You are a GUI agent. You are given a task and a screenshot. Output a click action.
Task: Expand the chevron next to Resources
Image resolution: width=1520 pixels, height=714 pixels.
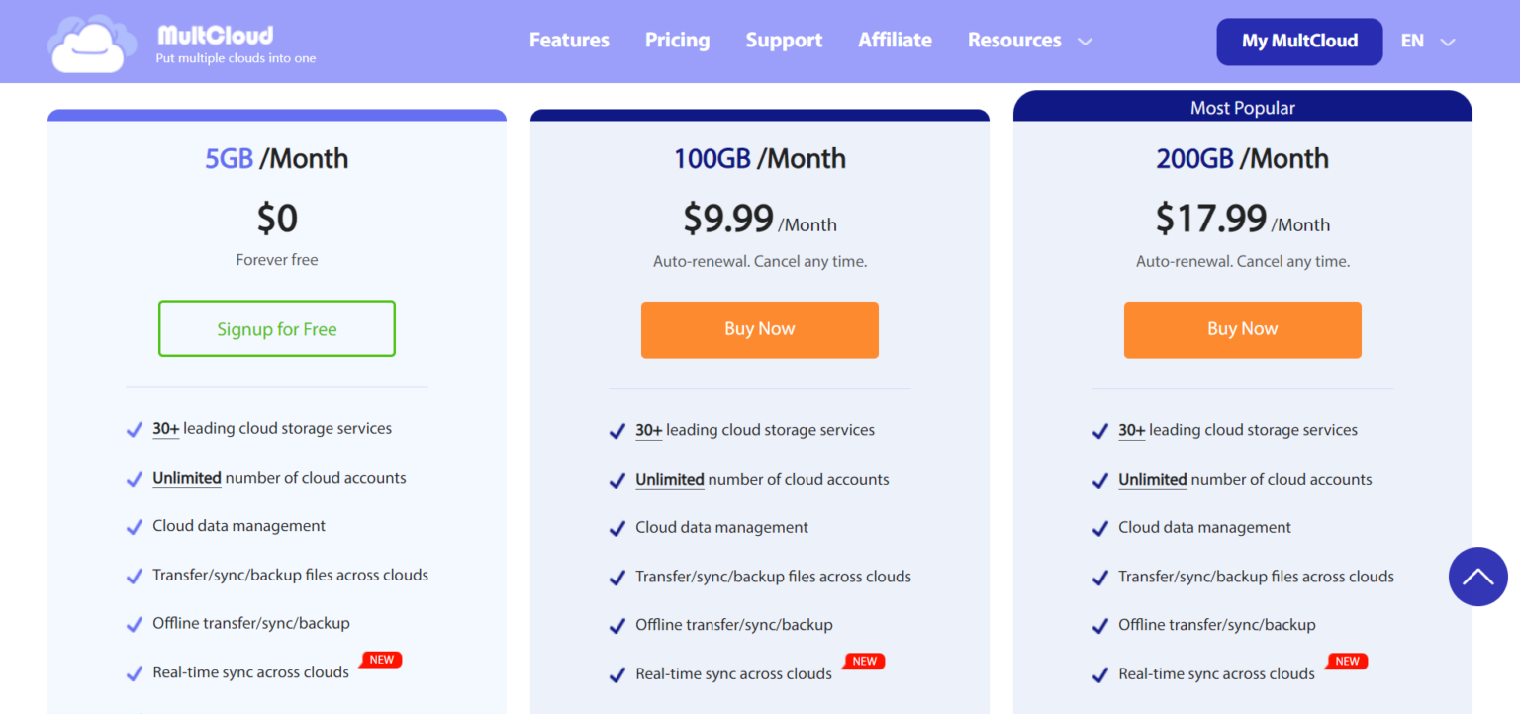click(1085, 43)
